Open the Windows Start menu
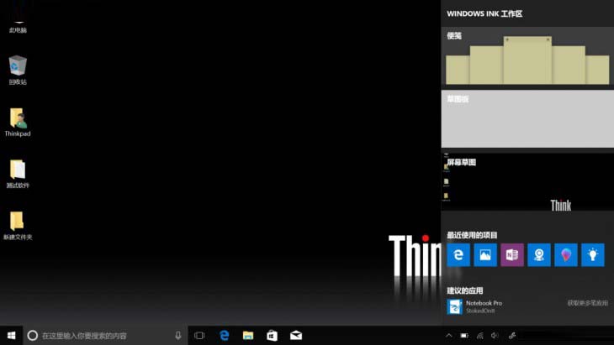 tap(12, 335)
